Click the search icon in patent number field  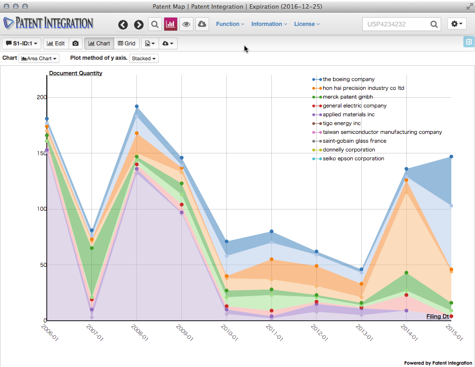(x=434, y=24)
